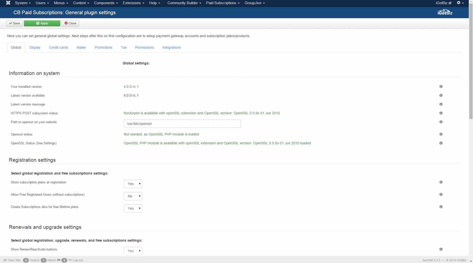Click 'Not needed, as OpenSSL PHP module' text

(x=161, y=134)
